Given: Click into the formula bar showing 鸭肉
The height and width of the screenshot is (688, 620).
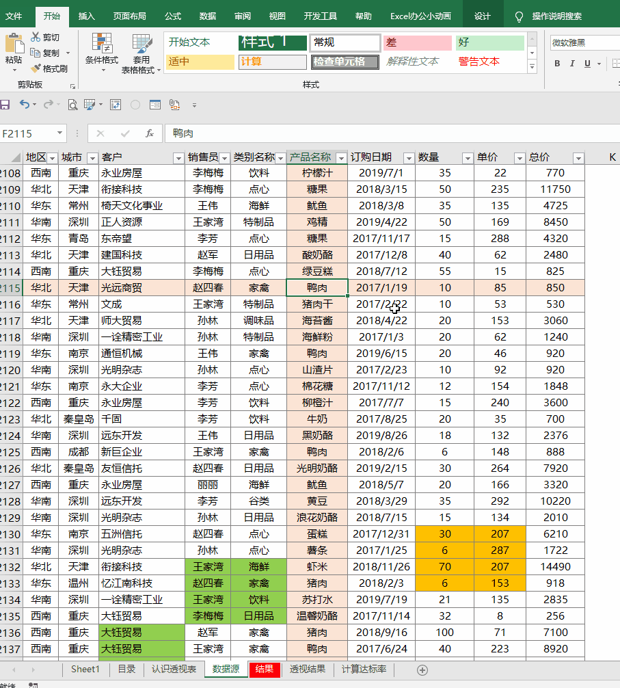Looking at the screenshot, I should 392,133.
